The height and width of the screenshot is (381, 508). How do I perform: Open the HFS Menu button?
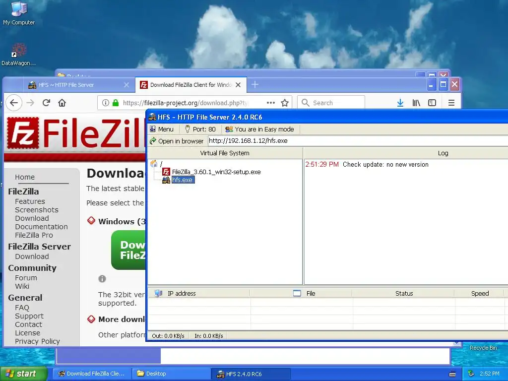(162, 129)
